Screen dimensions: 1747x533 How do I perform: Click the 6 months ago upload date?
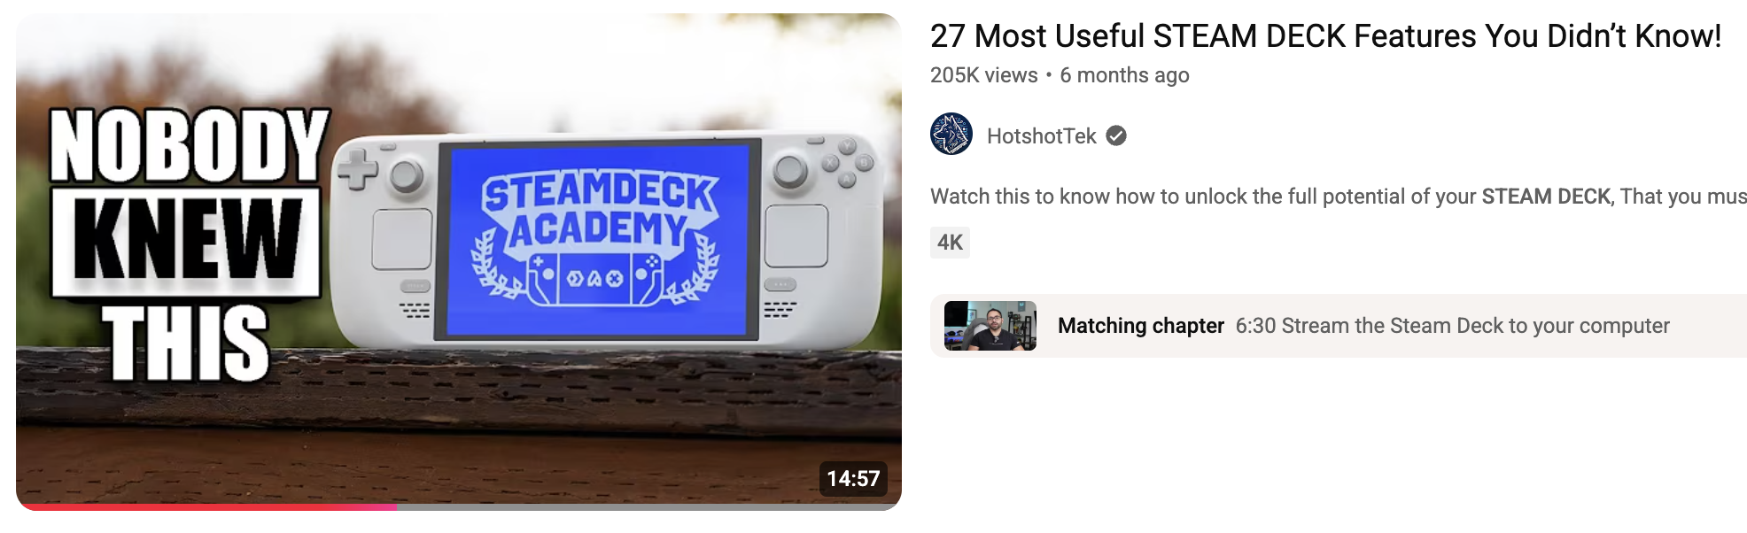pos(1124,75)
